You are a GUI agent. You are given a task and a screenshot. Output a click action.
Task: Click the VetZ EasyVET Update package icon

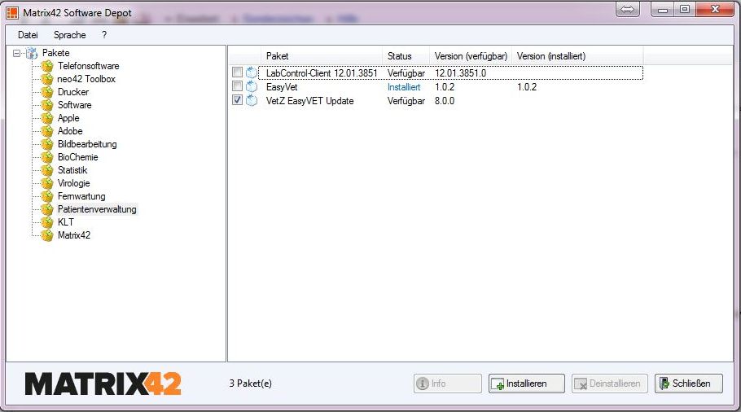pyautogui.click(x=252, y=101)
